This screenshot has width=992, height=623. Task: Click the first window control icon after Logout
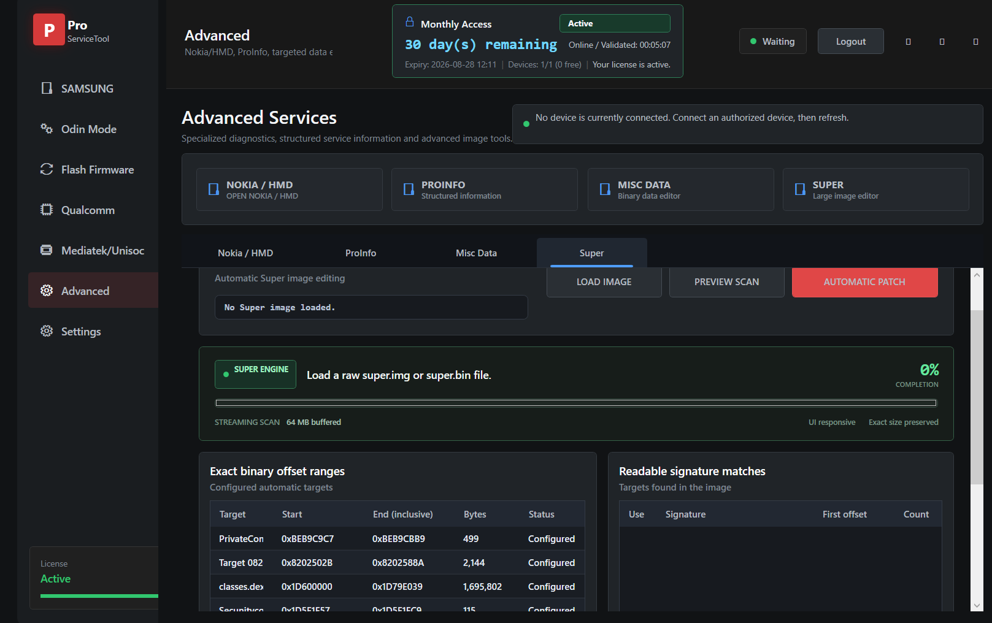click(x=909, y=42)
